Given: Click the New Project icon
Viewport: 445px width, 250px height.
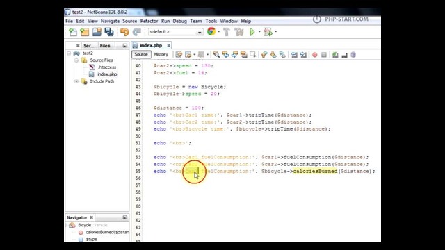Looking at the screenshot, I should pyautogui.click(x=85, y=32).
